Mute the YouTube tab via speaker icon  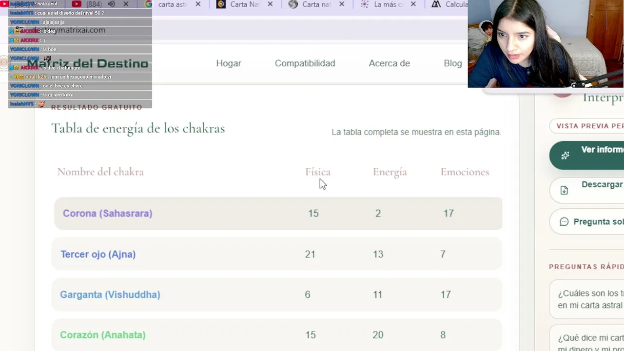coord(112,4)
